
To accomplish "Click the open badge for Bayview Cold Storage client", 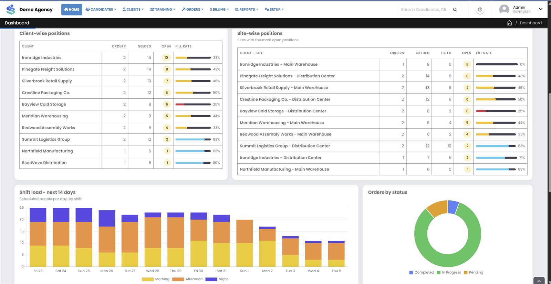I will (167, 105).
